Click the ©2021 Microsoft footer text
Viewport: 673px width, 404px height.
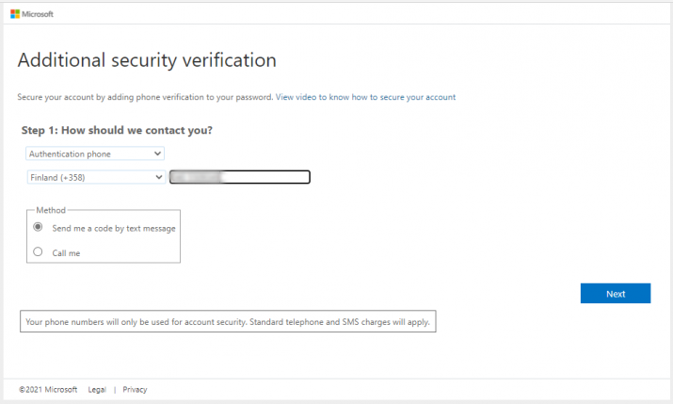tap(48, 389)
